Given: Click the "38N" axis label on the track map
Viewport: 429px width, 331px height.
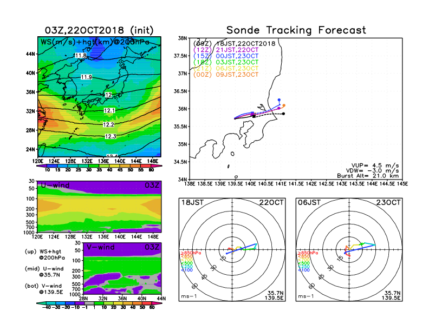Looking at the screenshot, I should 183,38.
